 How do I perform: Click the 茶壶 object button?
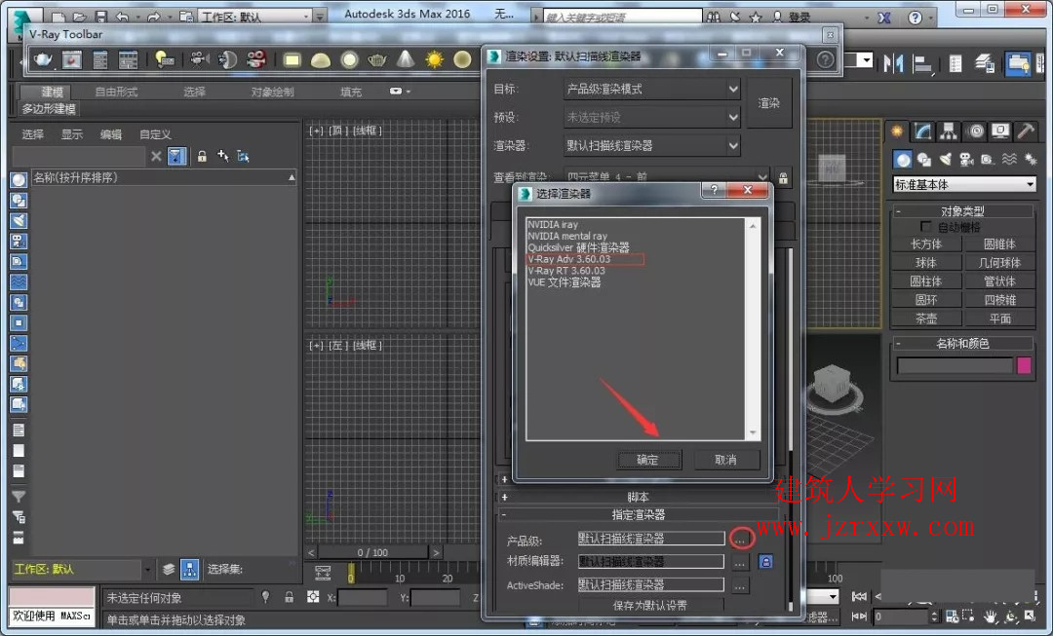click(x=926, y=318)
